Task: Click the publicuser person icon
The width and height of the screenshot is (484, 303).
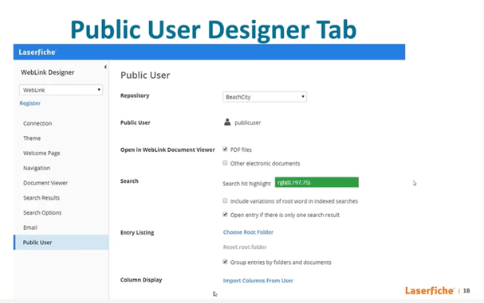Action: click(x=227, y=122)
